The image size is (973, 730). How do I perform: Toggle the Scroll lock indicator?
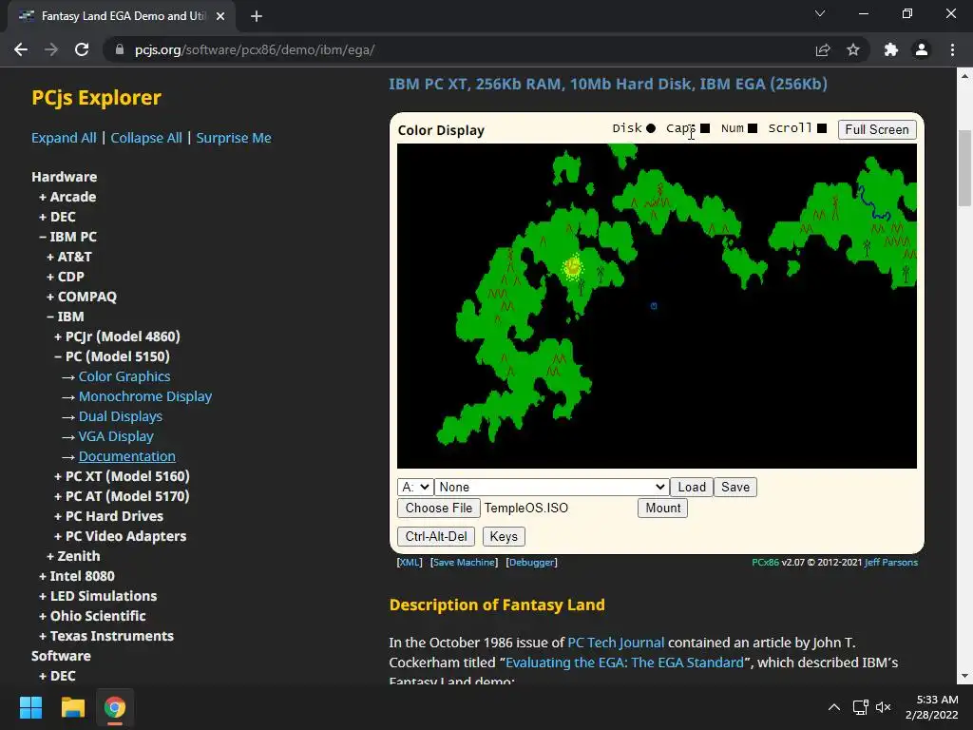click(x=822, y=128)
